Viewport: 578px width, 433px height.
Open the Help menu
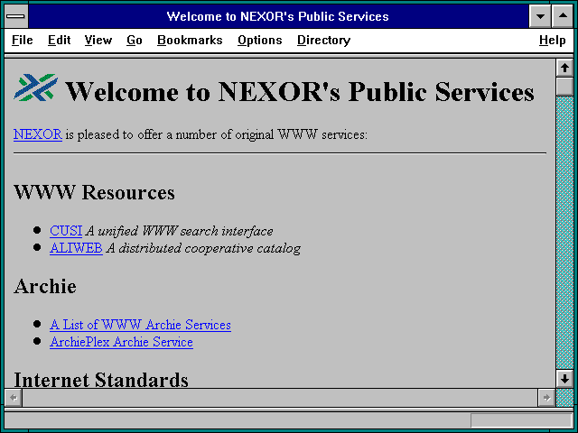pyautogui.click(x=552, y=40)
